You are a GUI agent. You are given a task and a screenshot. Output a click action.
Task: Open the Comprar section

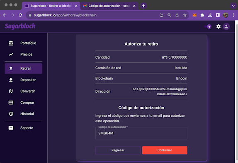(23, 103)
